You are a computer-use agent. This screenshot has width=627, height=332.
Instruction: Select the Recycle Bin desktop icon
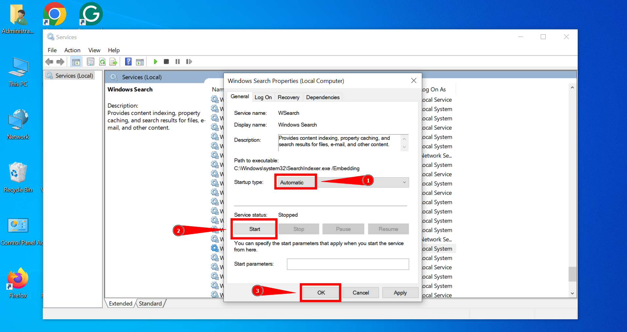click(x=18, y=177)
